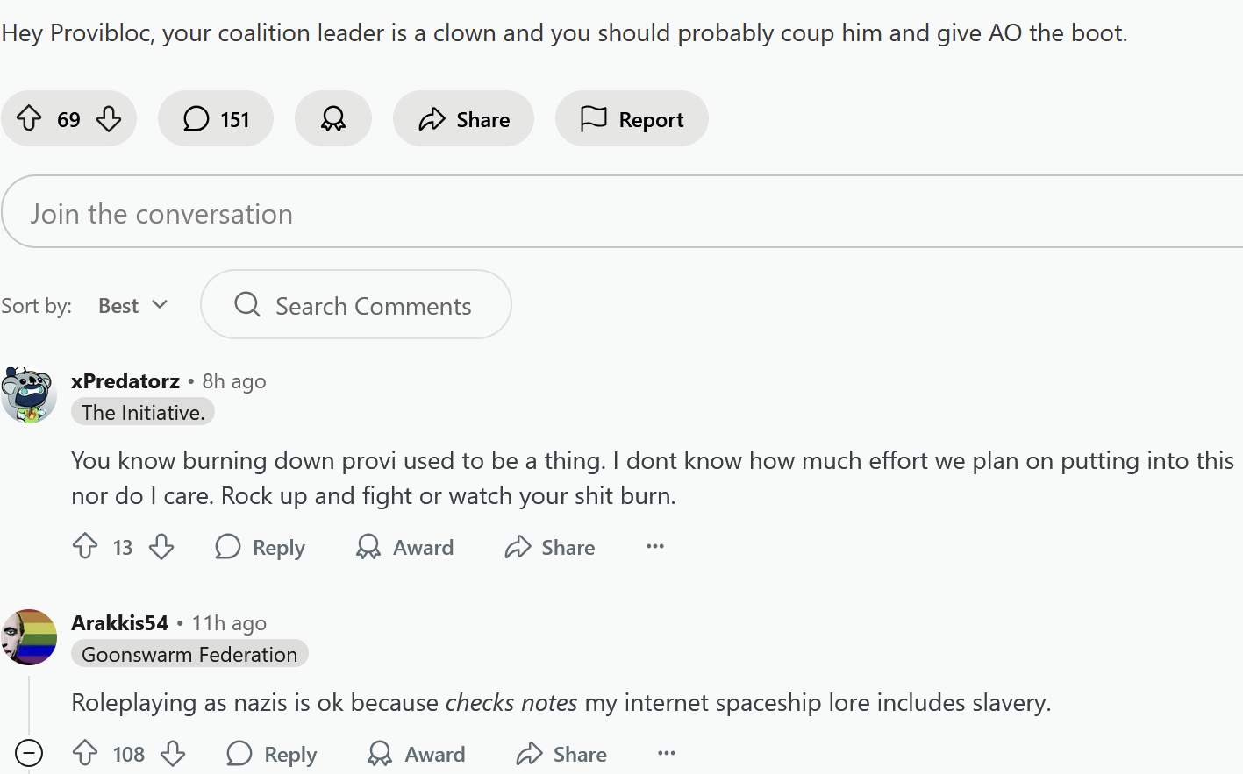Focus the Search Comments box
Screen dimensions: 1243x774
[356, 305]
